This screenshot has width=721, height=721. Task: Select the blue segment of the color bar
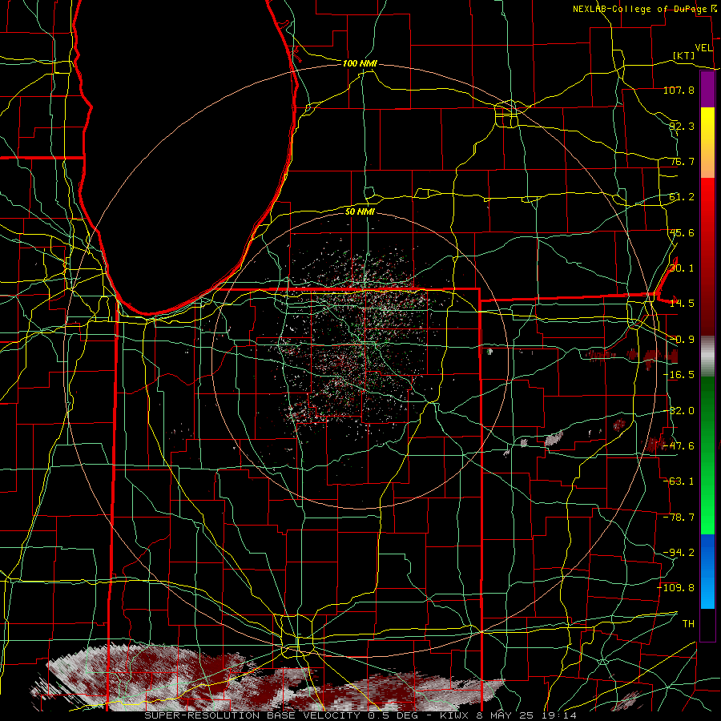click(x=707, y=571)
